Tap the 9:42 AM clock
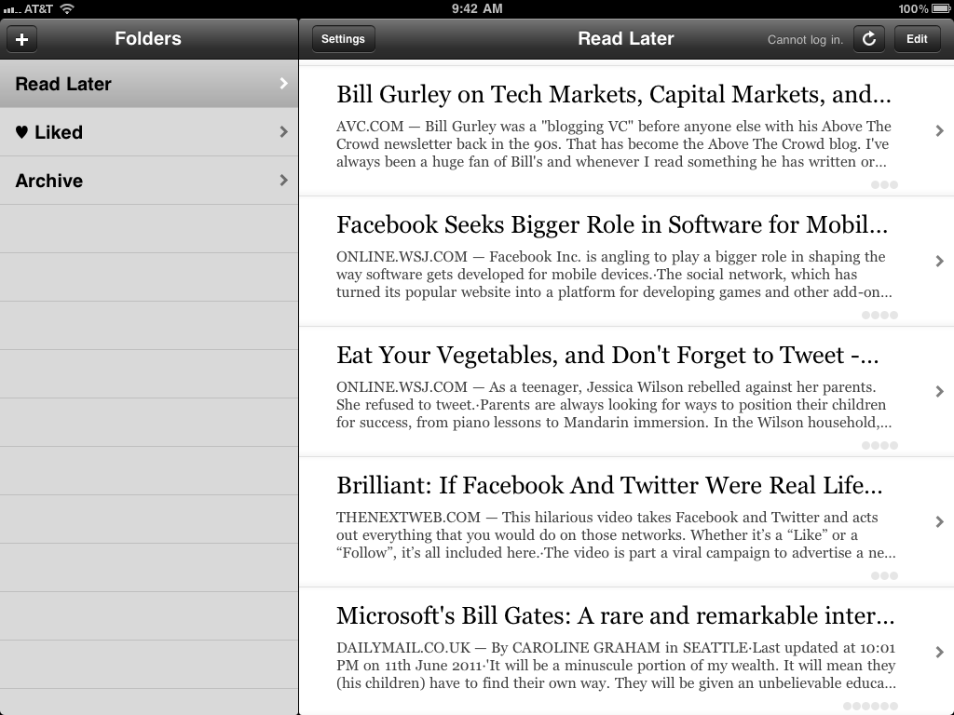954x715 pixels. [477, 8]
